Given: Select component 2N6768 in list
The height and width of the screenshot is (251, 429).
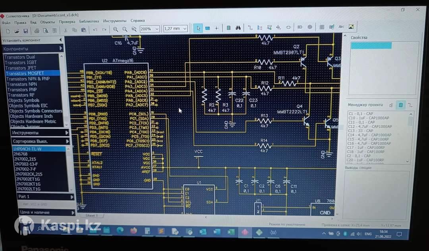Looking at the screenshot, I should [x=21, y=154].
